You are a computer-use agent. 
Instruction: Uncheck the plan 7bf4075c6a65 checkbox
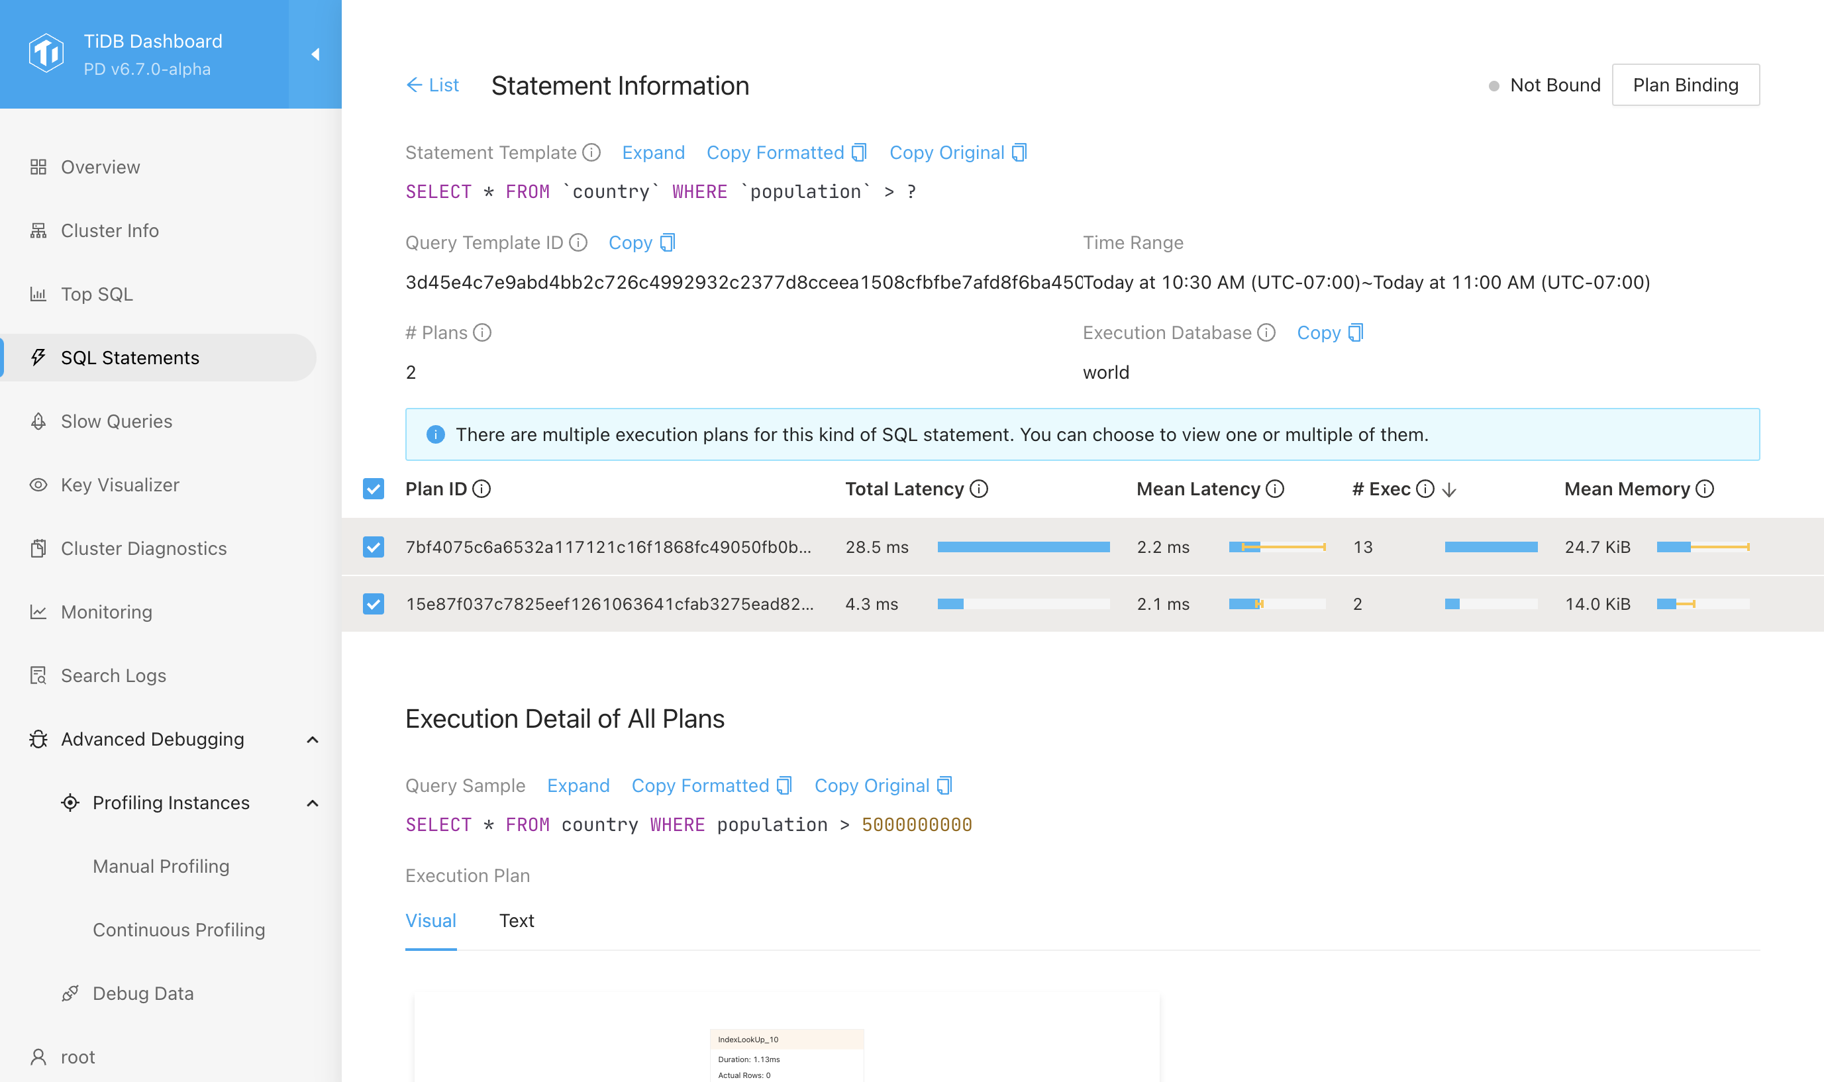click(374, 547)
